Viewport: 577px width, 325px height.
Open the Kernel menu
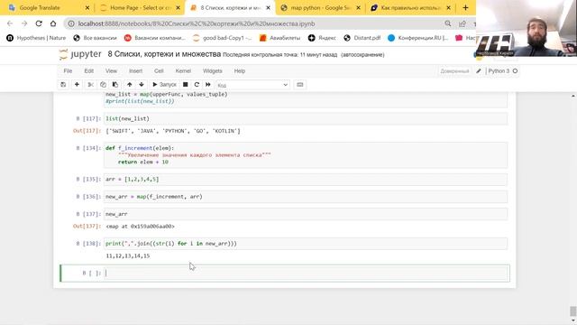[x=183, y=70]
